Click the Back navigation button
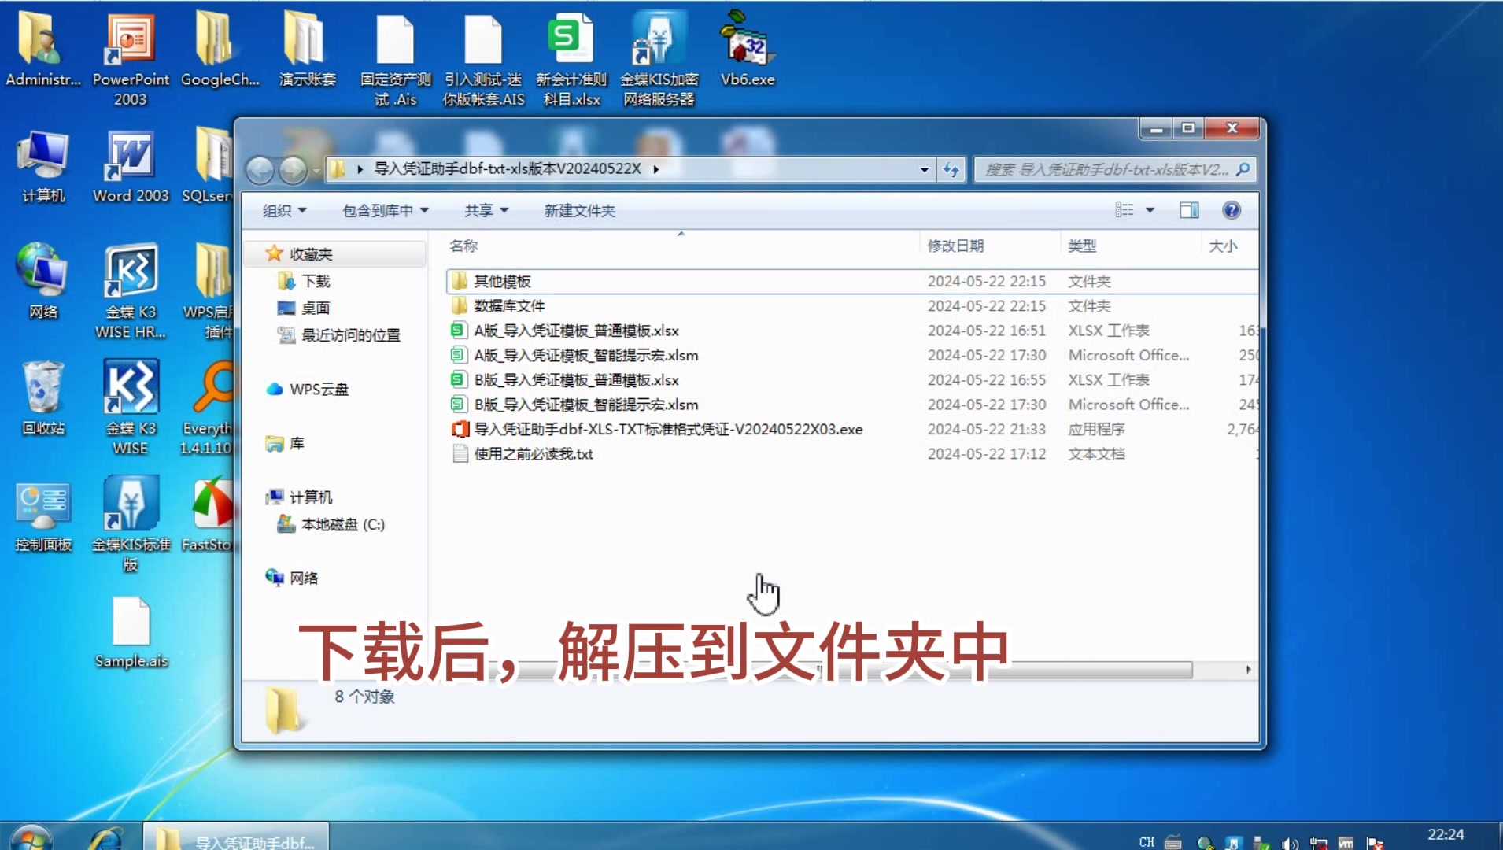1503x850 pixels. point(260,170)
